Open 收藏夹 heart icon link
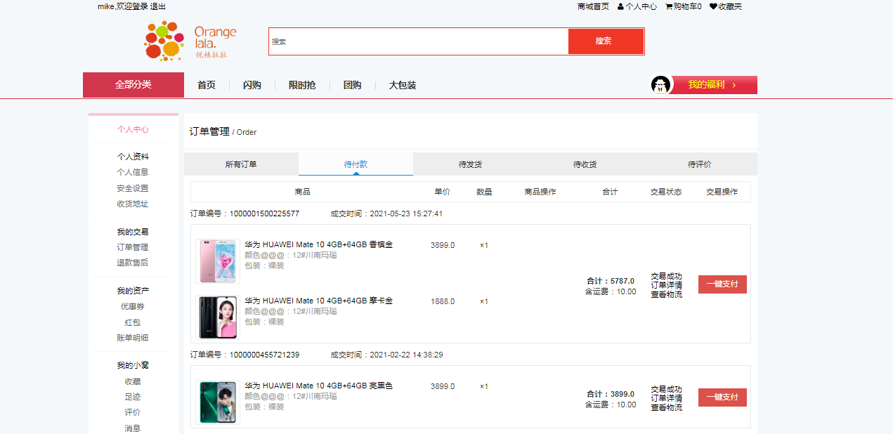The height and width of the screenshot is (434, 893). coord(726,6)
